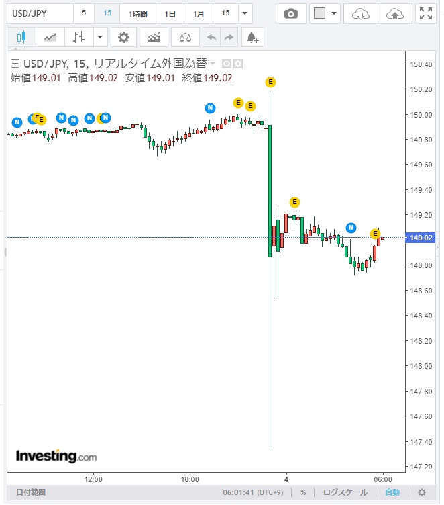
Task: Click the gray color square button
Action: [x=319, y=13]
